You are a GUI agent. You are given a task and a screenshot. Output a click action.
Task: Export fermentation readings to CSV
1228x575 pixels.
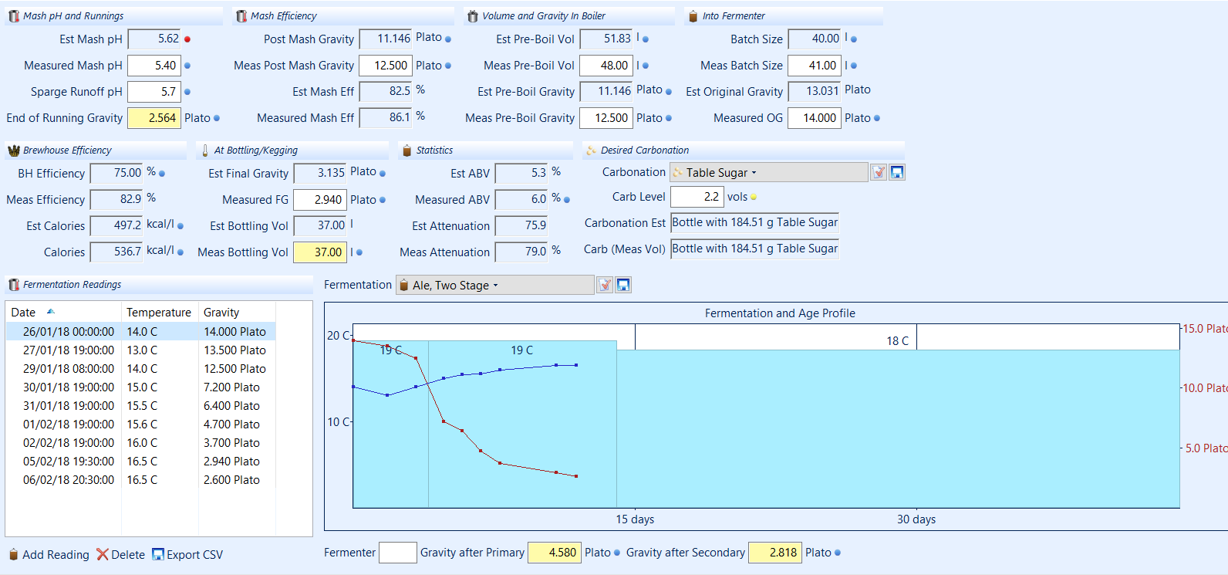coord(187,554)
